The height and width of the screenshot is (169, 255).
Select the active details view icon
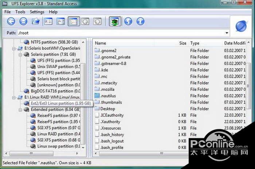pyautogui.click(x=74, y=21)
